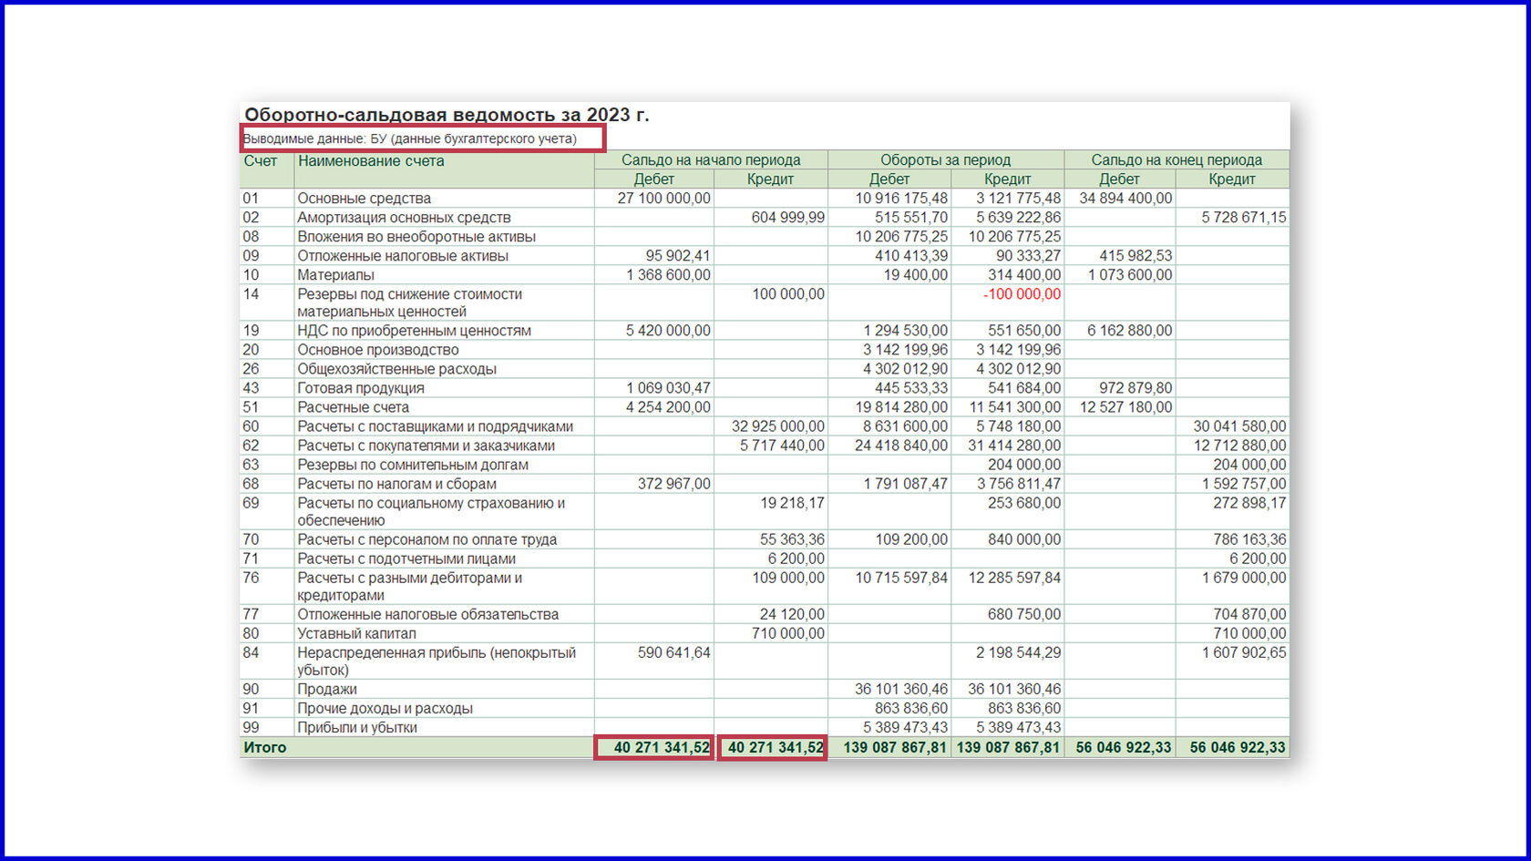Click the opening debit value 372 967,00
The width and height of the screenshot is (1531, 861).
pyautogui.click(x=673, y=484)
